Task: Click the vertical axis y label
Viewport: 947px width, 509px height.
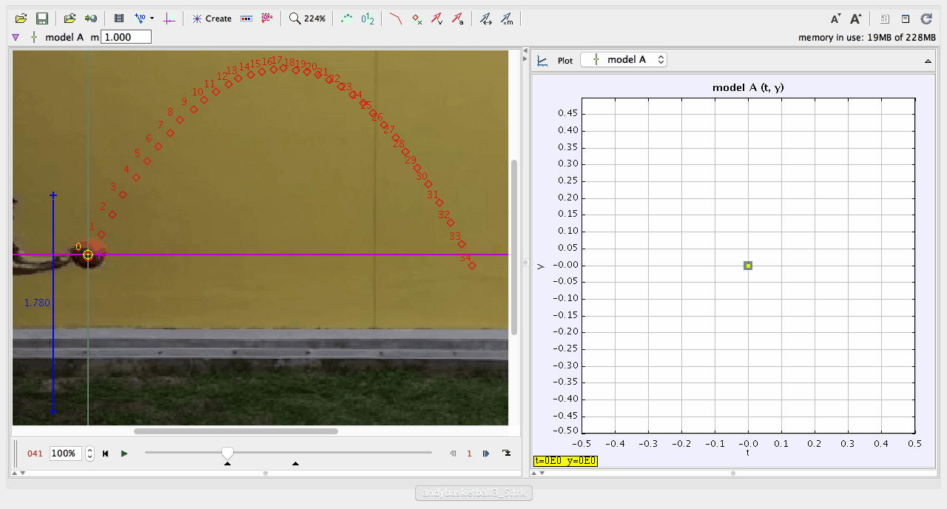Action: tap(541, 266)
